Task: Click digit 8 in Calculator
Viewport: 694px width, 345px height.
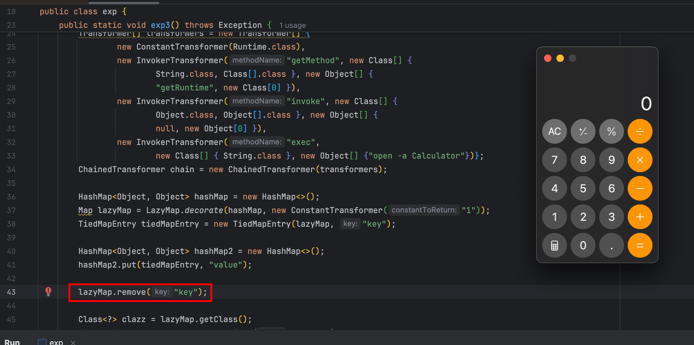Action: tap(583, 160)
